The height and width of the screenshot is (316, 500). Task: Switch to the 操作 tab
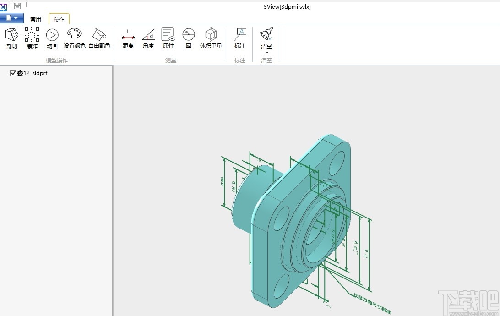click(x=59, y=19)
